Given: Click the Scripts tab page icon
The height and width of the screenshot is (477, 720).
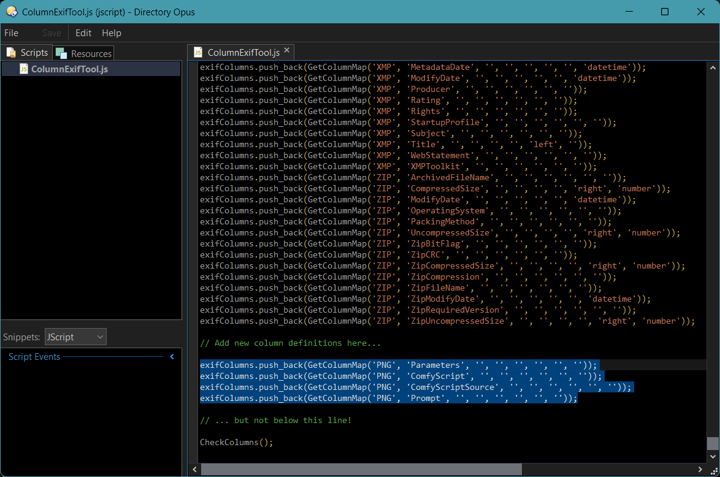Looking at the screenshot, I should tap(11, 53).
